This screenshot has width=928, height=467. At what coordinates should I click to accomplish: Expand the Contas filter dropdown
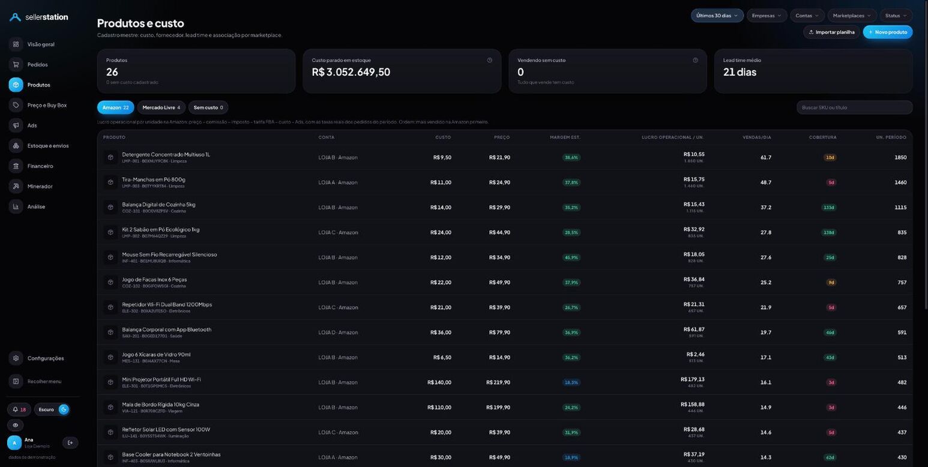click(807, 16)
